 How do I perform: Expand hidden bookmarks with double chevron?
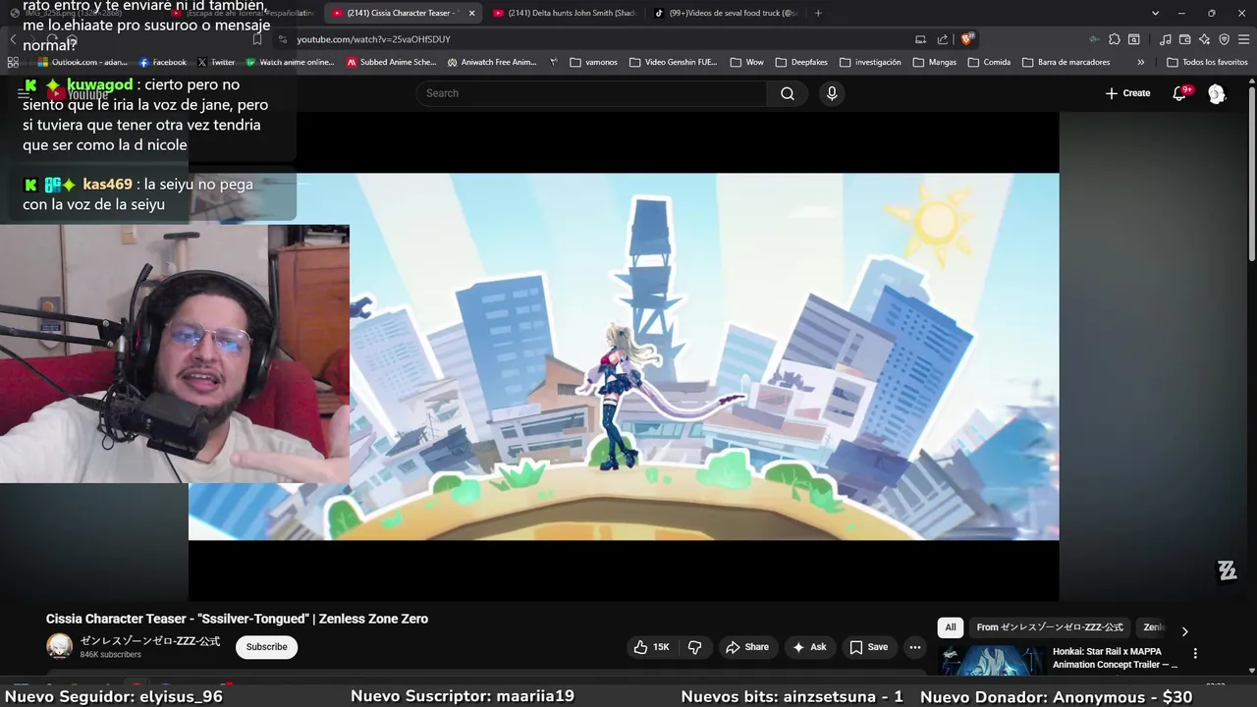pos(1140,62)
